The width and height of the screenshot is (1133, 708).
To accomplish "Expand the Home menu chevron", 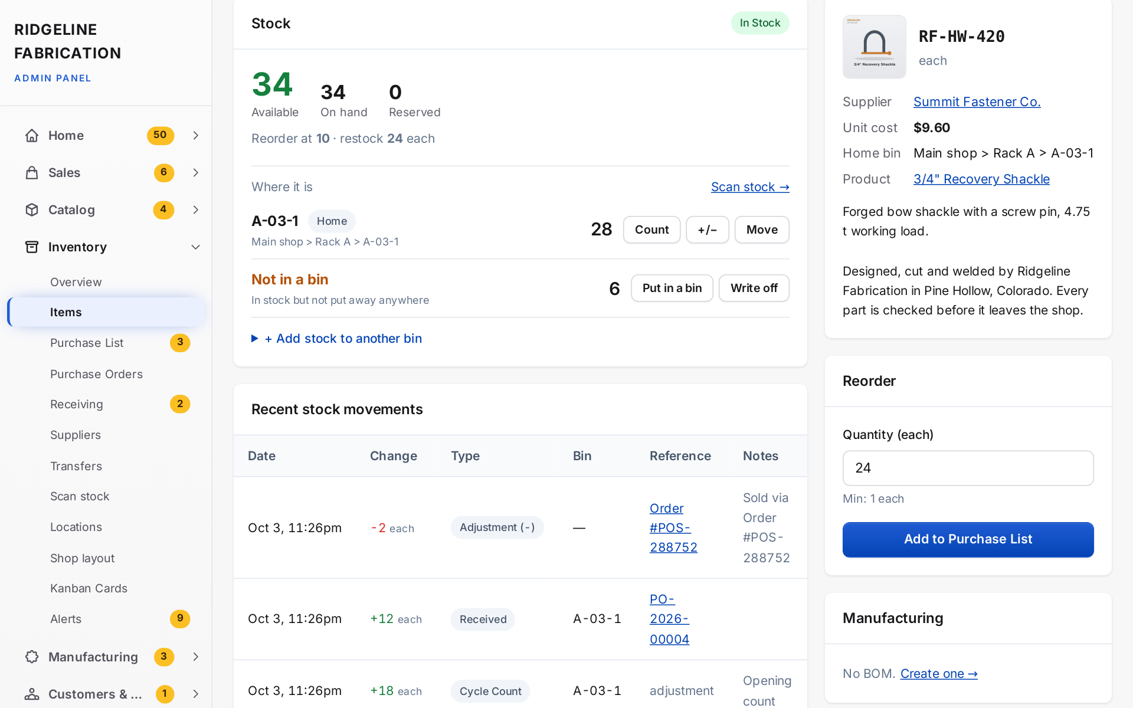I will click(x=196, y=136).
